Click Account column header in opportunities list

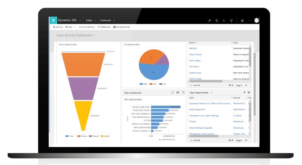pos(237,98)
